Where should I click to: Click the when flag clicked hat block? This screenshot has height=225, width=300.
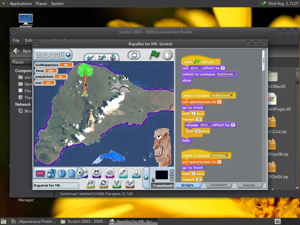click(200, 61)
